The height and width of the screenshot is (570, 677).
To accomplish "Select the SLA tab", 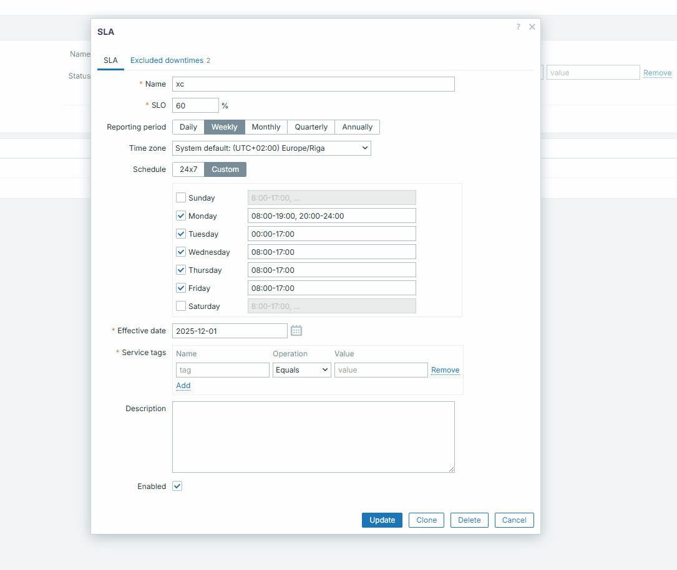I will point(110,60).
